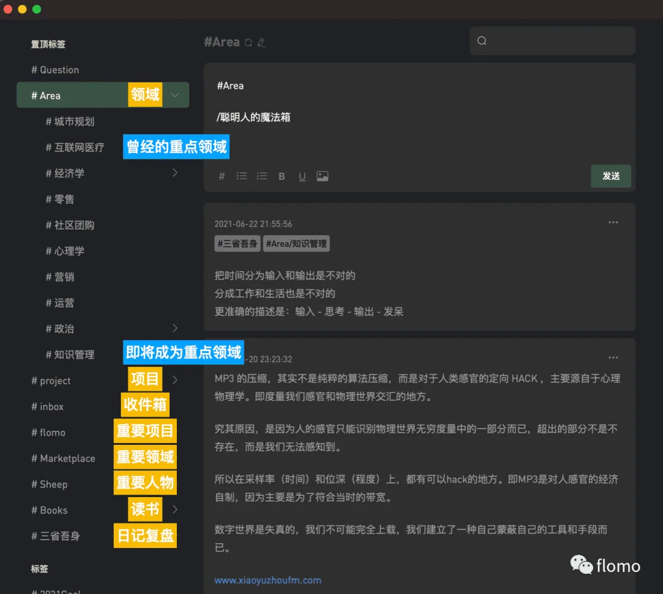Click the refresh icon next to #Area title
The height and width of the screenshot is (594, 663).
(x=249, y=42)
